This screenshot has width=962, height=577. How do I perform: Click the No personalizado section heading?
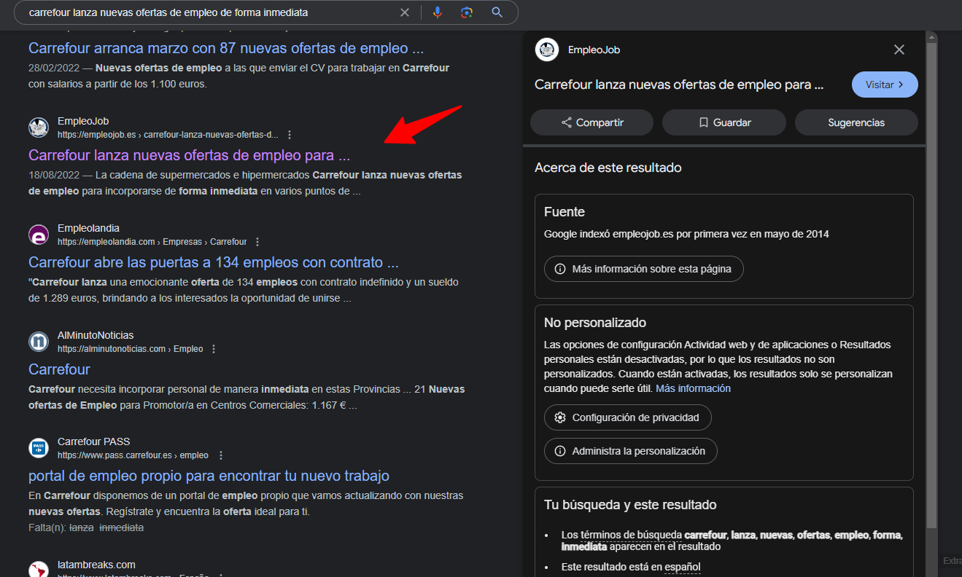pos(595,323)
